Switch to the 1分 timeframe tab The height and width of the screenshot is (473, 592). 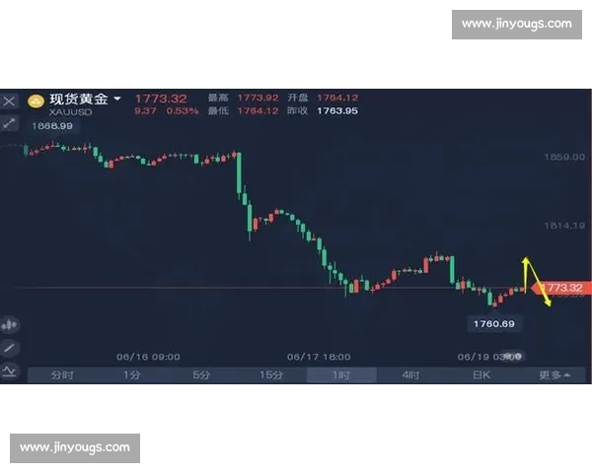[132, 375]
